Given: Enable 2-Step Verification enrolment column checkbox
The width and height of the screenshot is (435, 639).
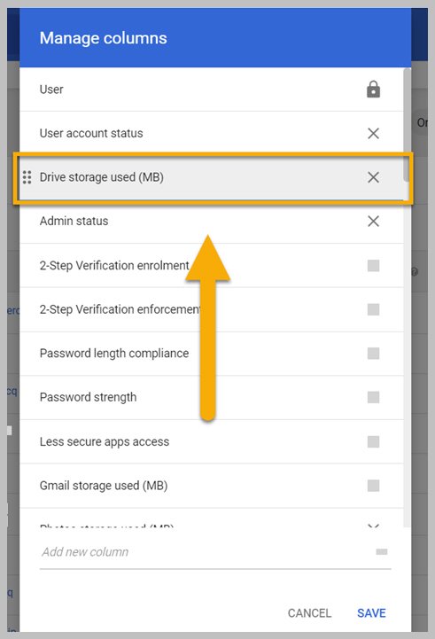Looking at the screenshot, I should click(x=373, y=266).
